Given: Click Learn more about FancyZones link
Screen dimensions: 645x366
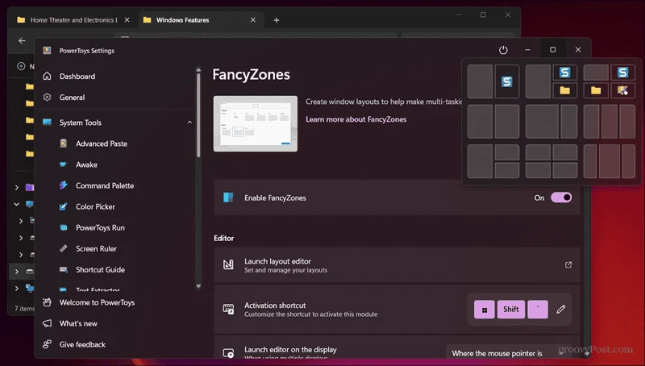Looking at the screenshot, I should tap(356, 119).
